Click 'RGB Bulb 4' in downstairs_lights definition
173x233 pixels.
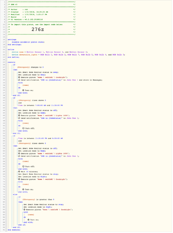[100, 55]
